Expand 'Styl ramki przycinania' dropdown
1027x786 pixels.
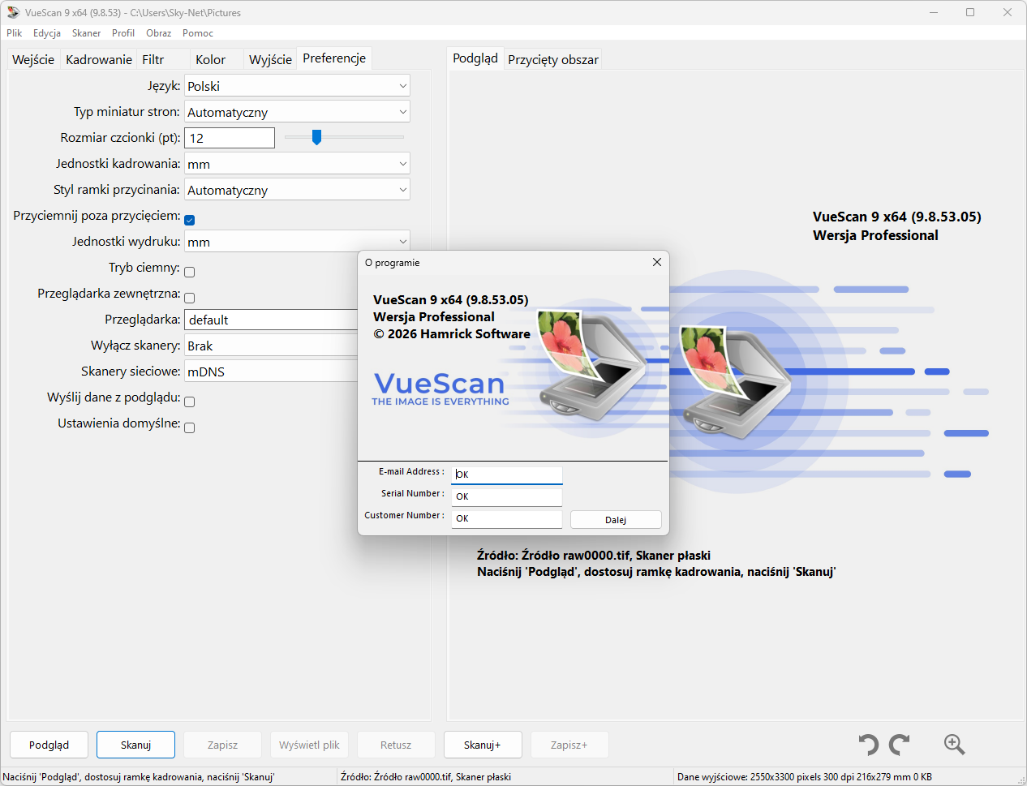tap(297, 190)
